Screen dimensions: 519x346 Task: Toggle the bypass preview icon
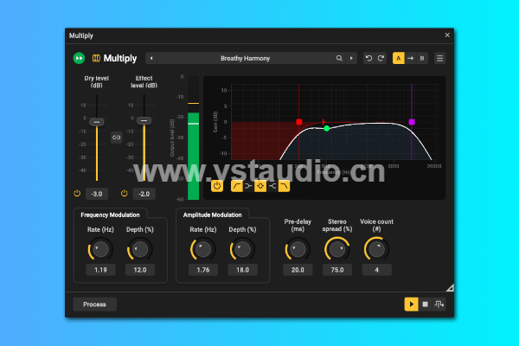pos(439,304)
